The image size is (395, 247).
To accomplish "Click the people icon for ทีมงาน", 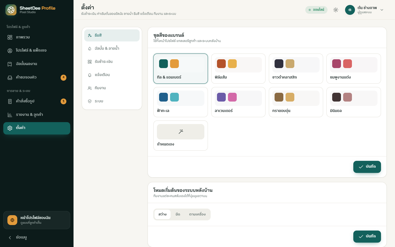I will 90,88.
